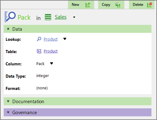Expand the Governance section
The width and height of the screenshot is (157, 120).
coord(78,112)
